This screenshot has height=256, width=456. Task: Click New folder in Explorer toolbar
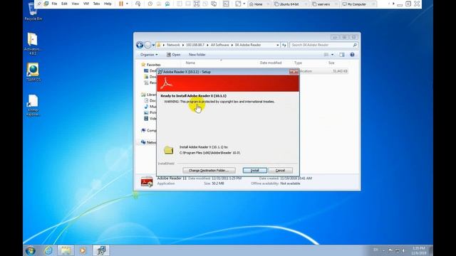pyautogui.click(x=197, y=55)
